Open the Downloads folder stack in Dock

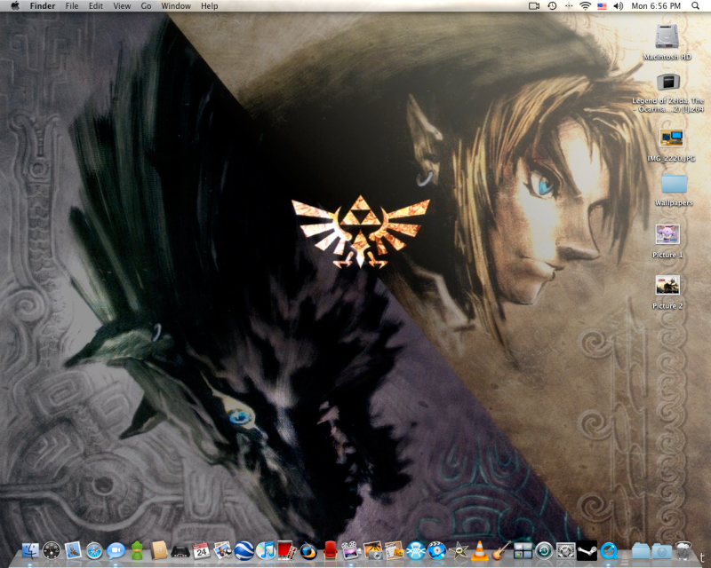coord(661,551)
